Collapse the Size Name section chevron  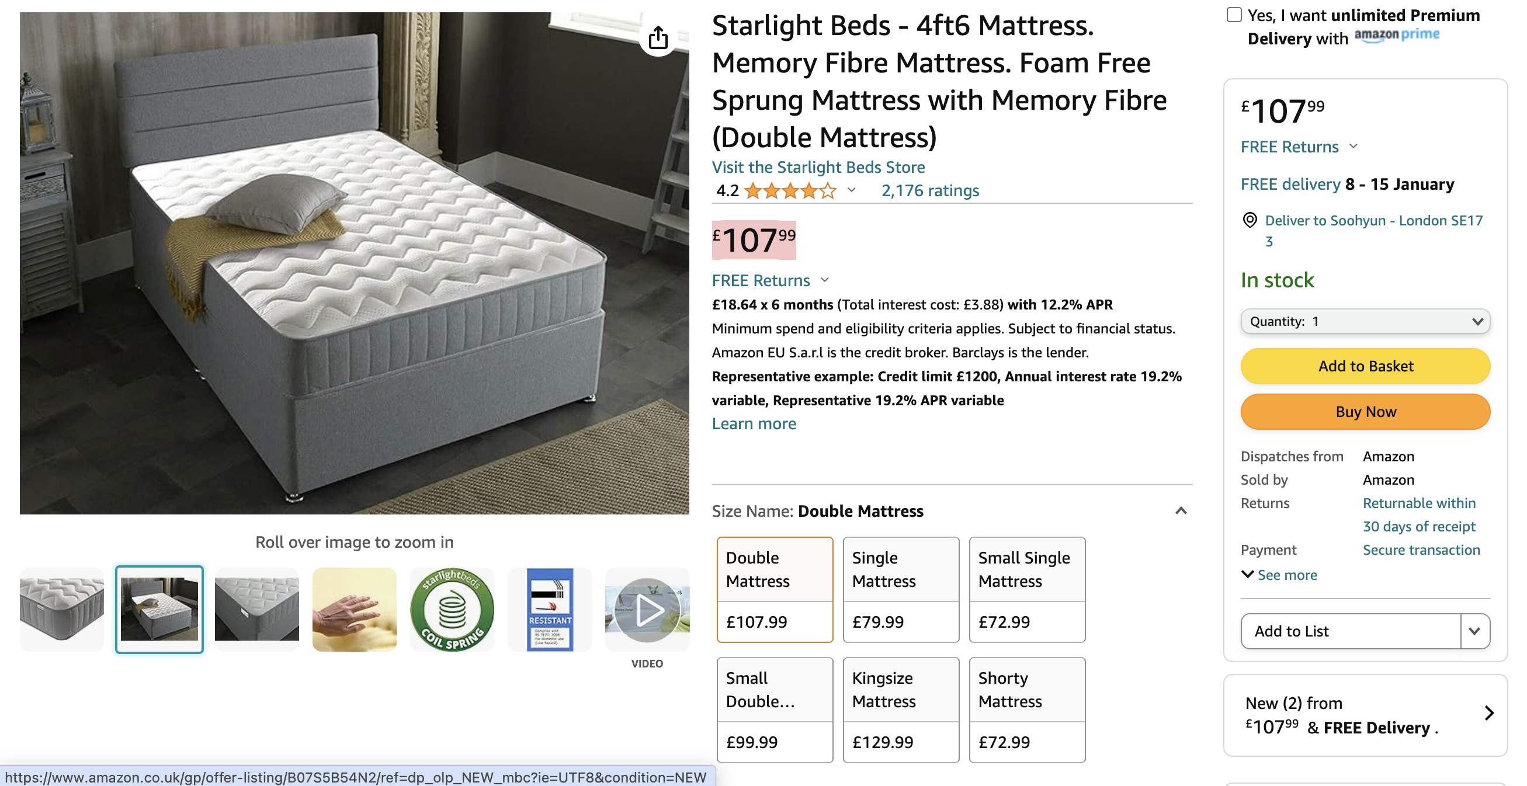(x=1180, y=511)
